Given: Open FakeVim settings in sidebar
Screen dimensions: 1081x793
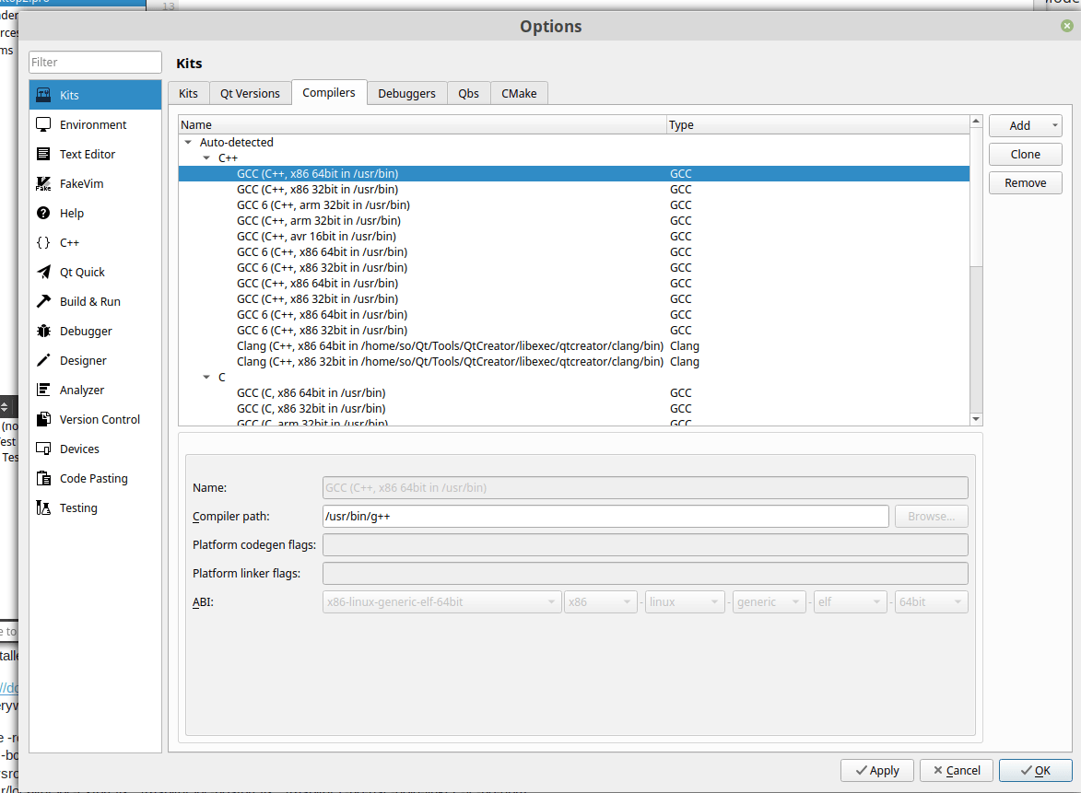Looking at the screenshot, I should (x=81, y=184).
